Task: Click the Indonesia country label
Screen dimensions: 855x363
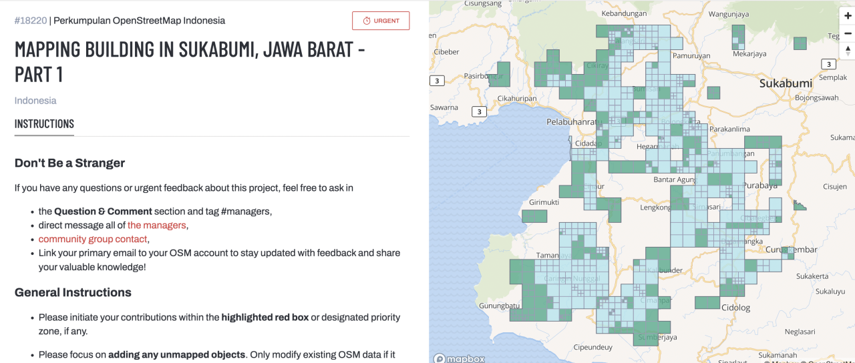Action: pos(35,101)
